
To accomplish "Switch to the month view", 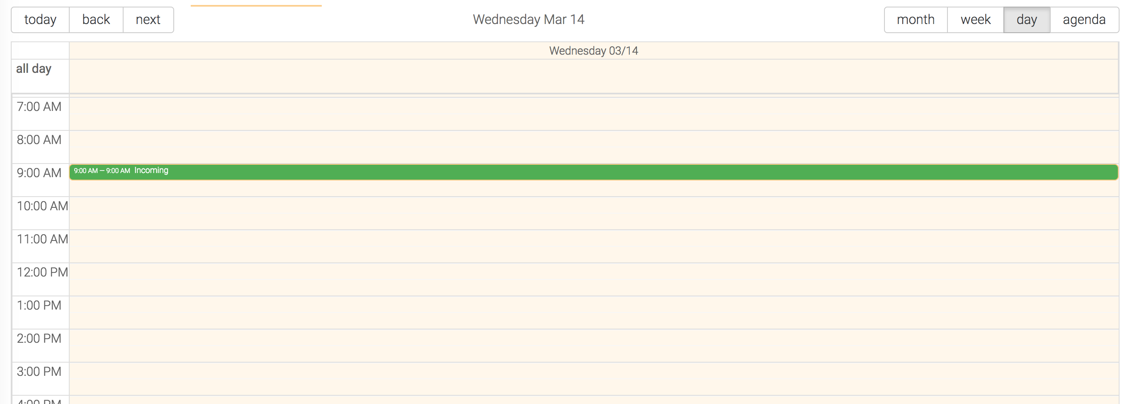I will (915, 19).
